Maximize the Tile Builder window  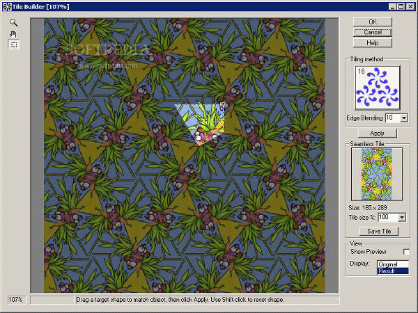tap(401, 7)
